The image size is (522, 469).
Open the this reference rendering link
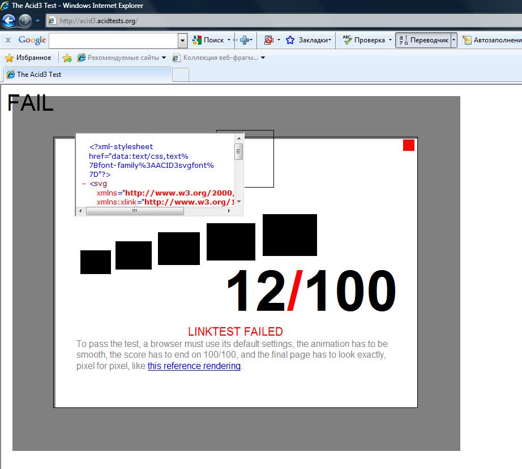194,366
